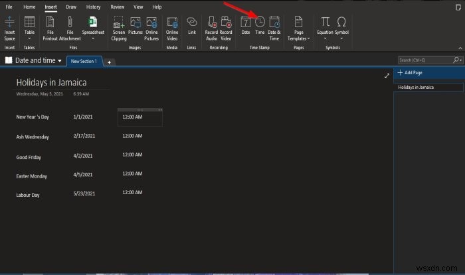Switch to the Home tab

coord(29,7)
